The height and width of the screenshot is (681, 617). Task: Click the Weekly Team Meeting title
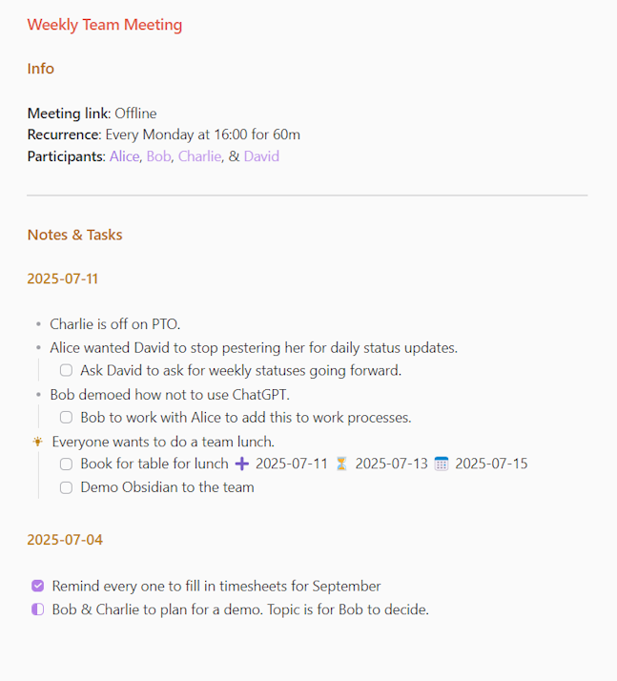coord(105,25)
